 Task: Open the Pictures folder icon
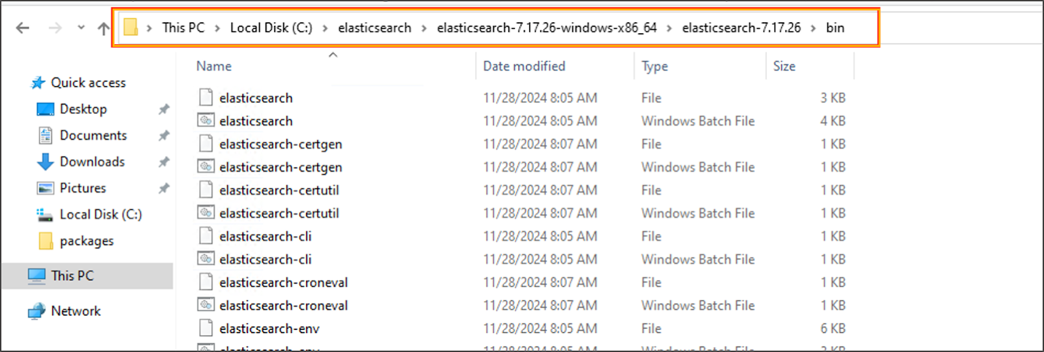(45, 188)
